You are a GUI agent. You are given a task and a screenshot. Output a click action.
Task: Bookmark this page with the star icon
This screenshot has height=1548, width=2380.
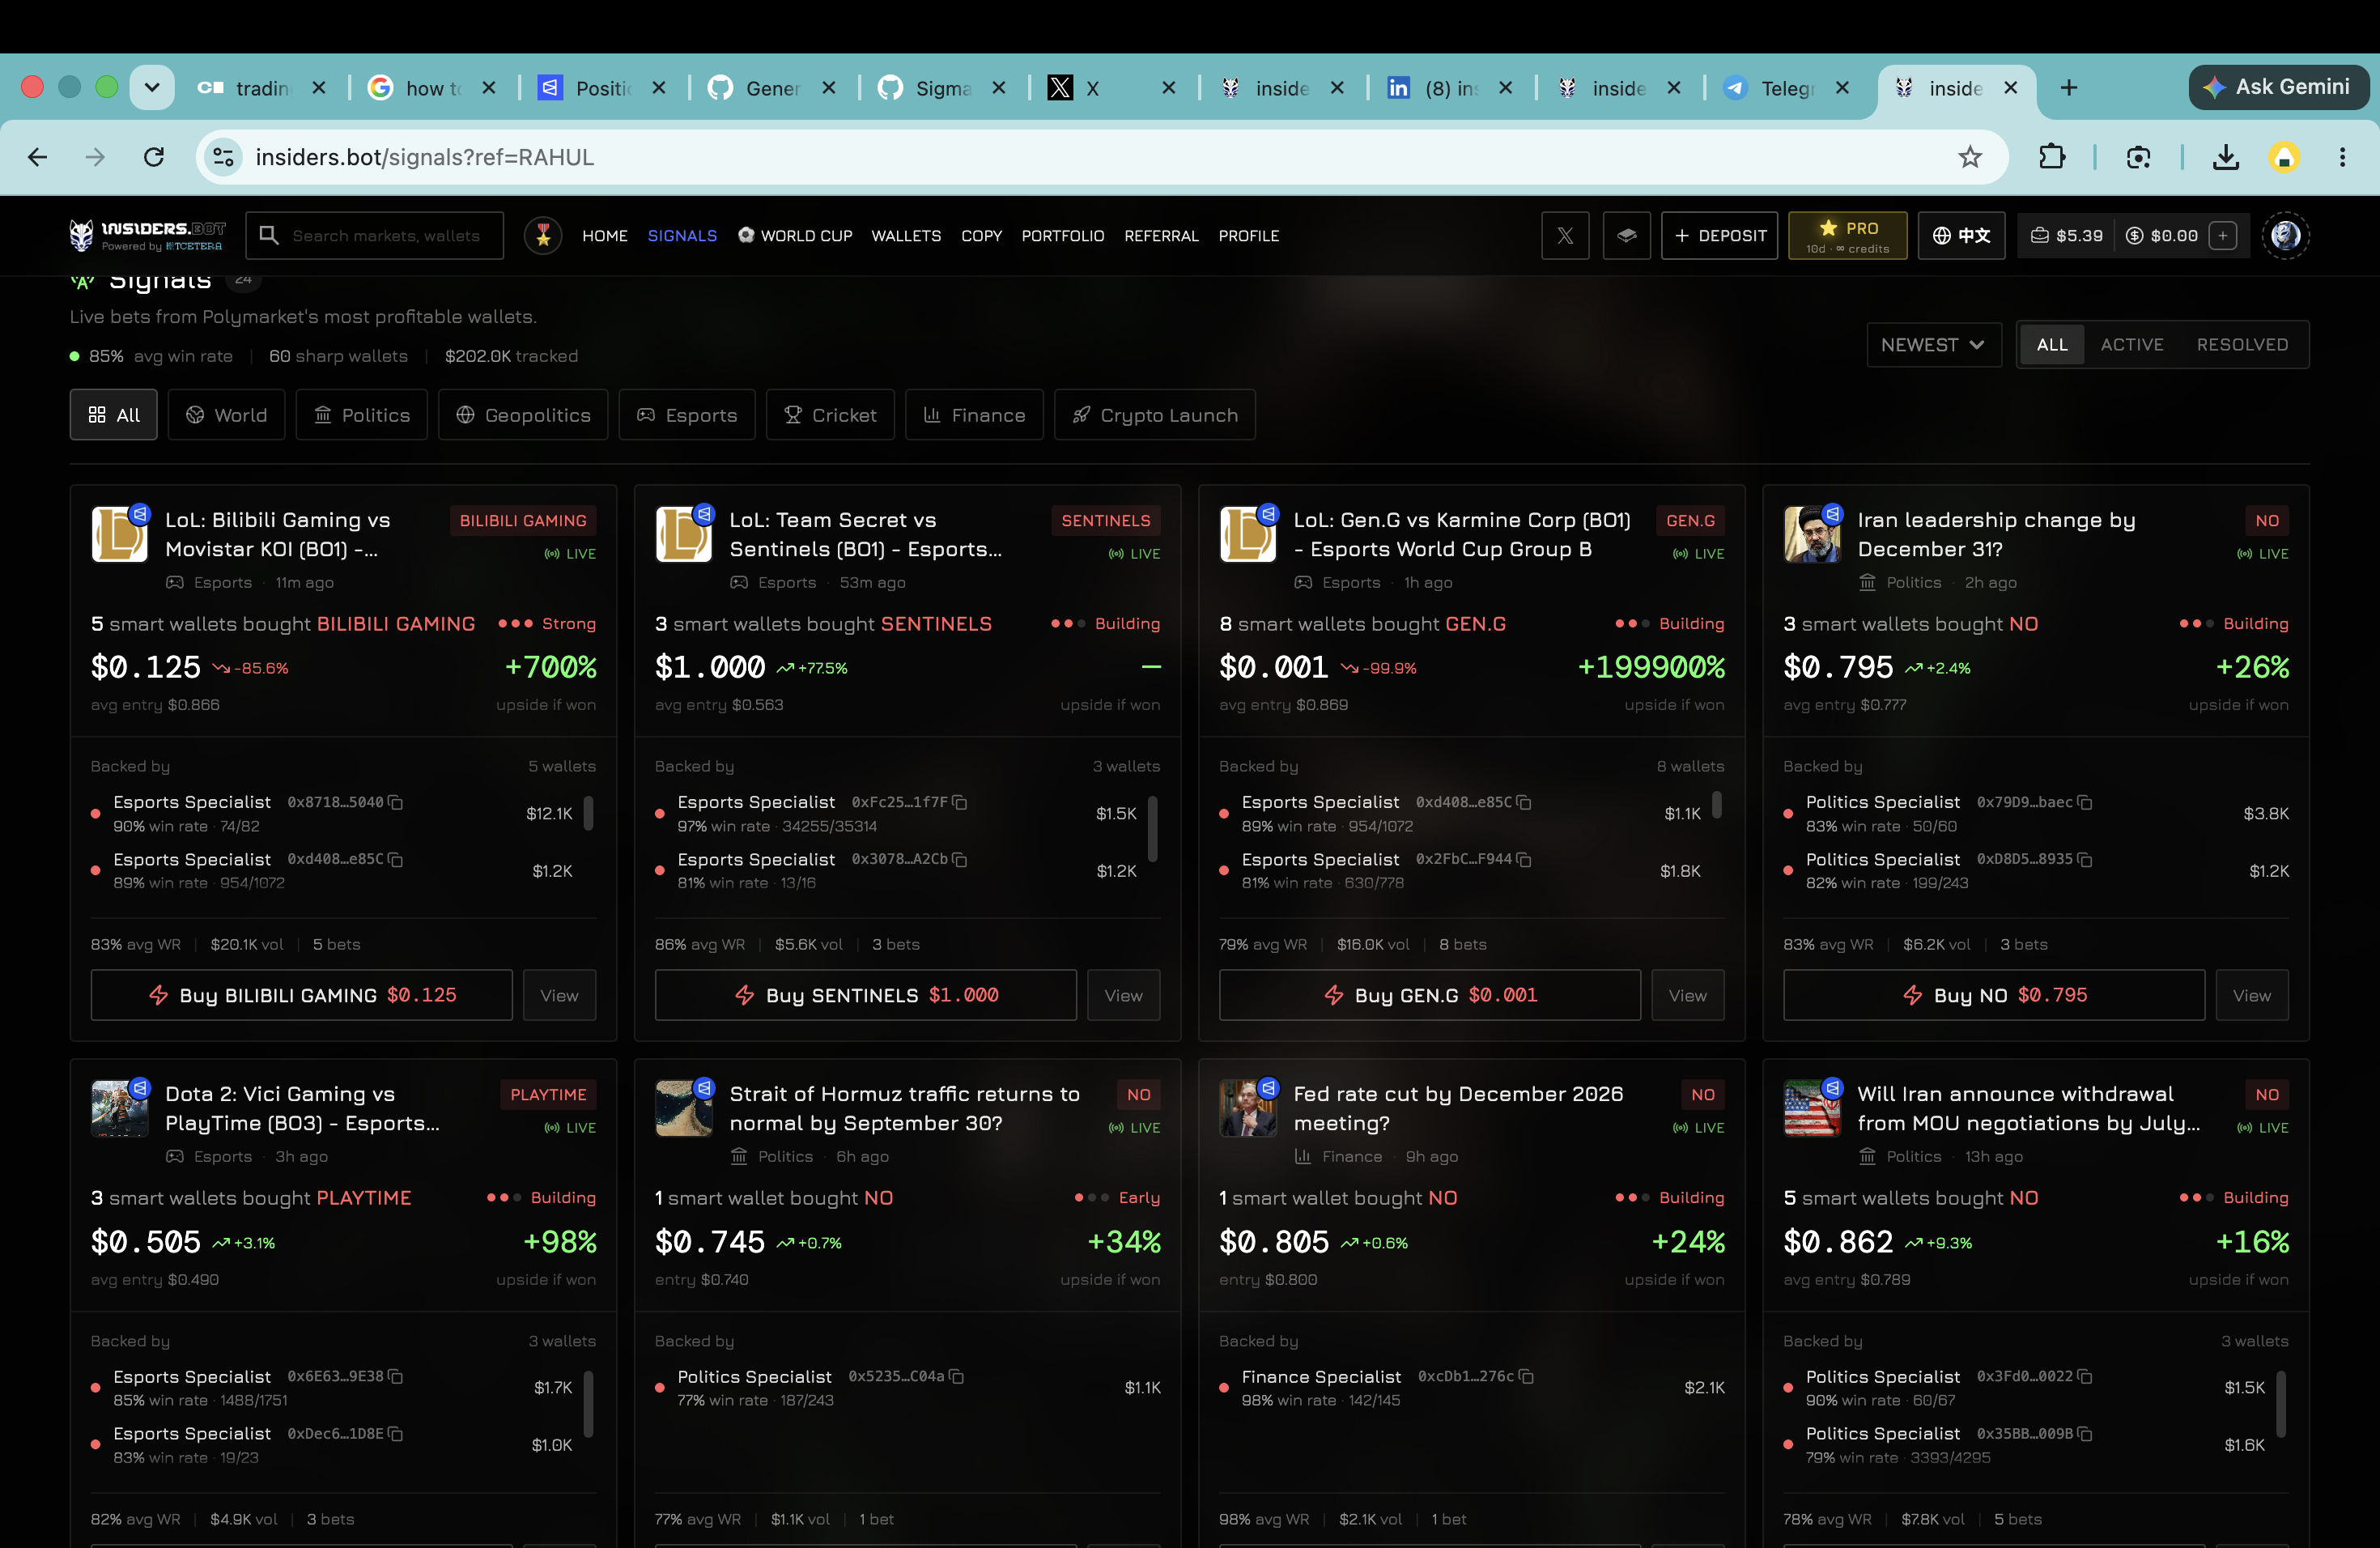click(x=1970, y=157)
